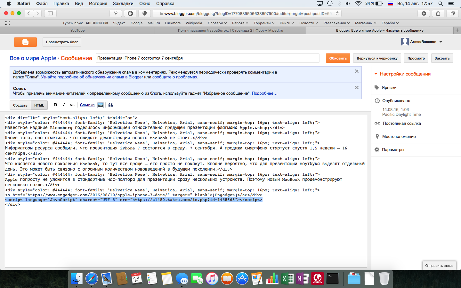Switch to the Почти пассивный заработок tab
This screenshot has height=288, width=461.
pos(230,30)
